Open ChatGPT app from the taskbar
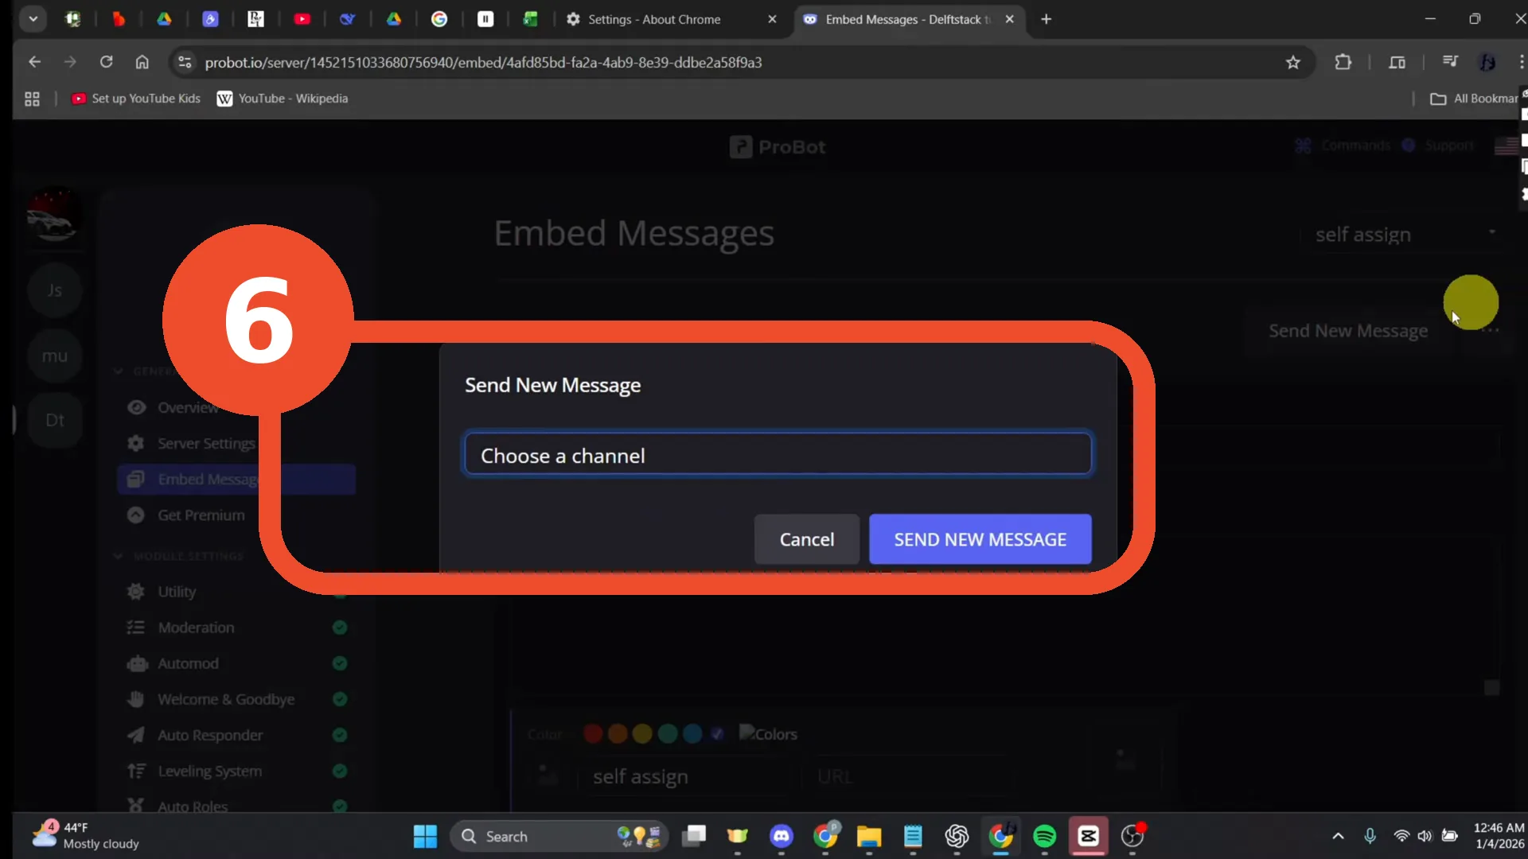The width and height of the screenshot is (1528, 859). coord(957,836)
